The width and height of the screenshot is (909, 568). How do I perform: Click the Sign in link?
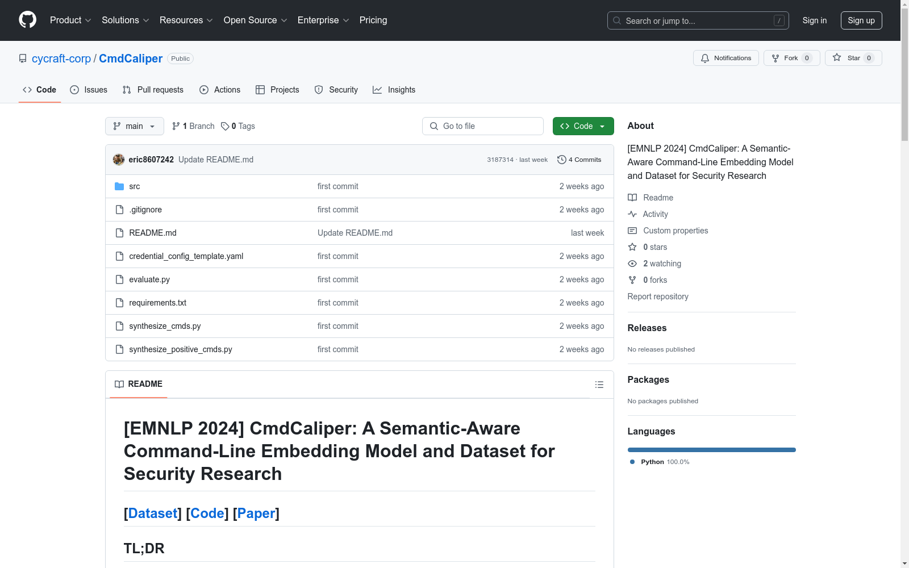point(815,20)
